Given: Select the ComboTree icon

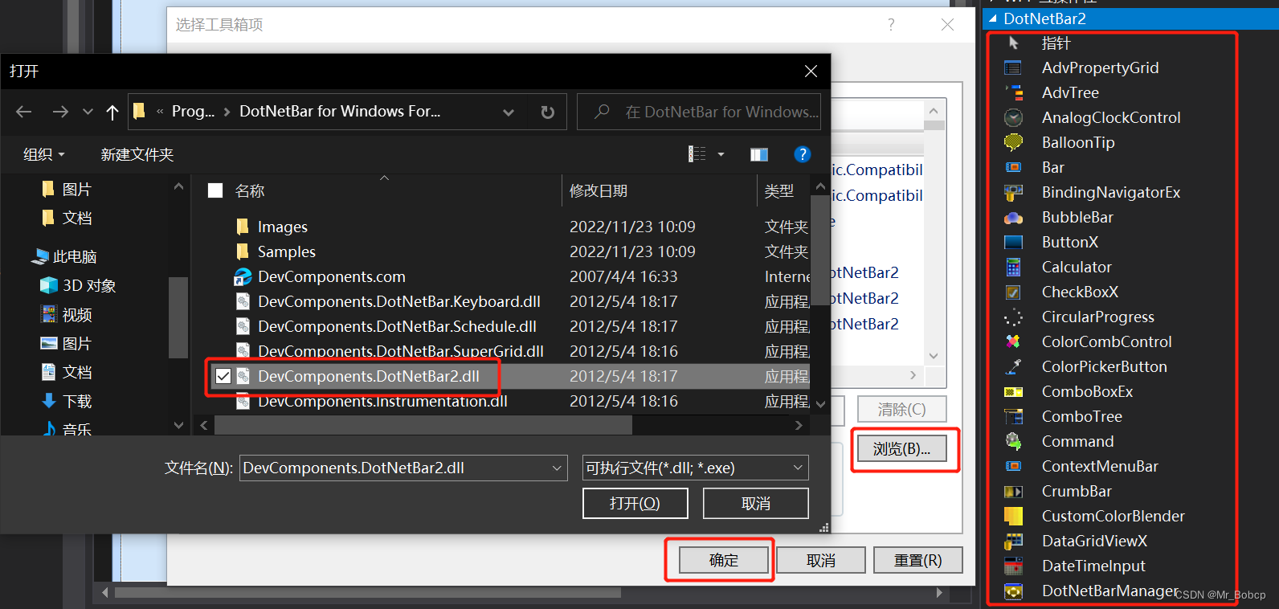Looking at the screenshot, I should click(x=1013, y=417).
